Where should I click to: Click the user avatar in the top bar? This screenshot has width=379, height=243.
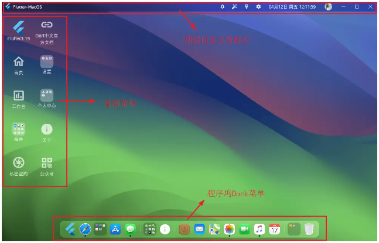point(328,7)
